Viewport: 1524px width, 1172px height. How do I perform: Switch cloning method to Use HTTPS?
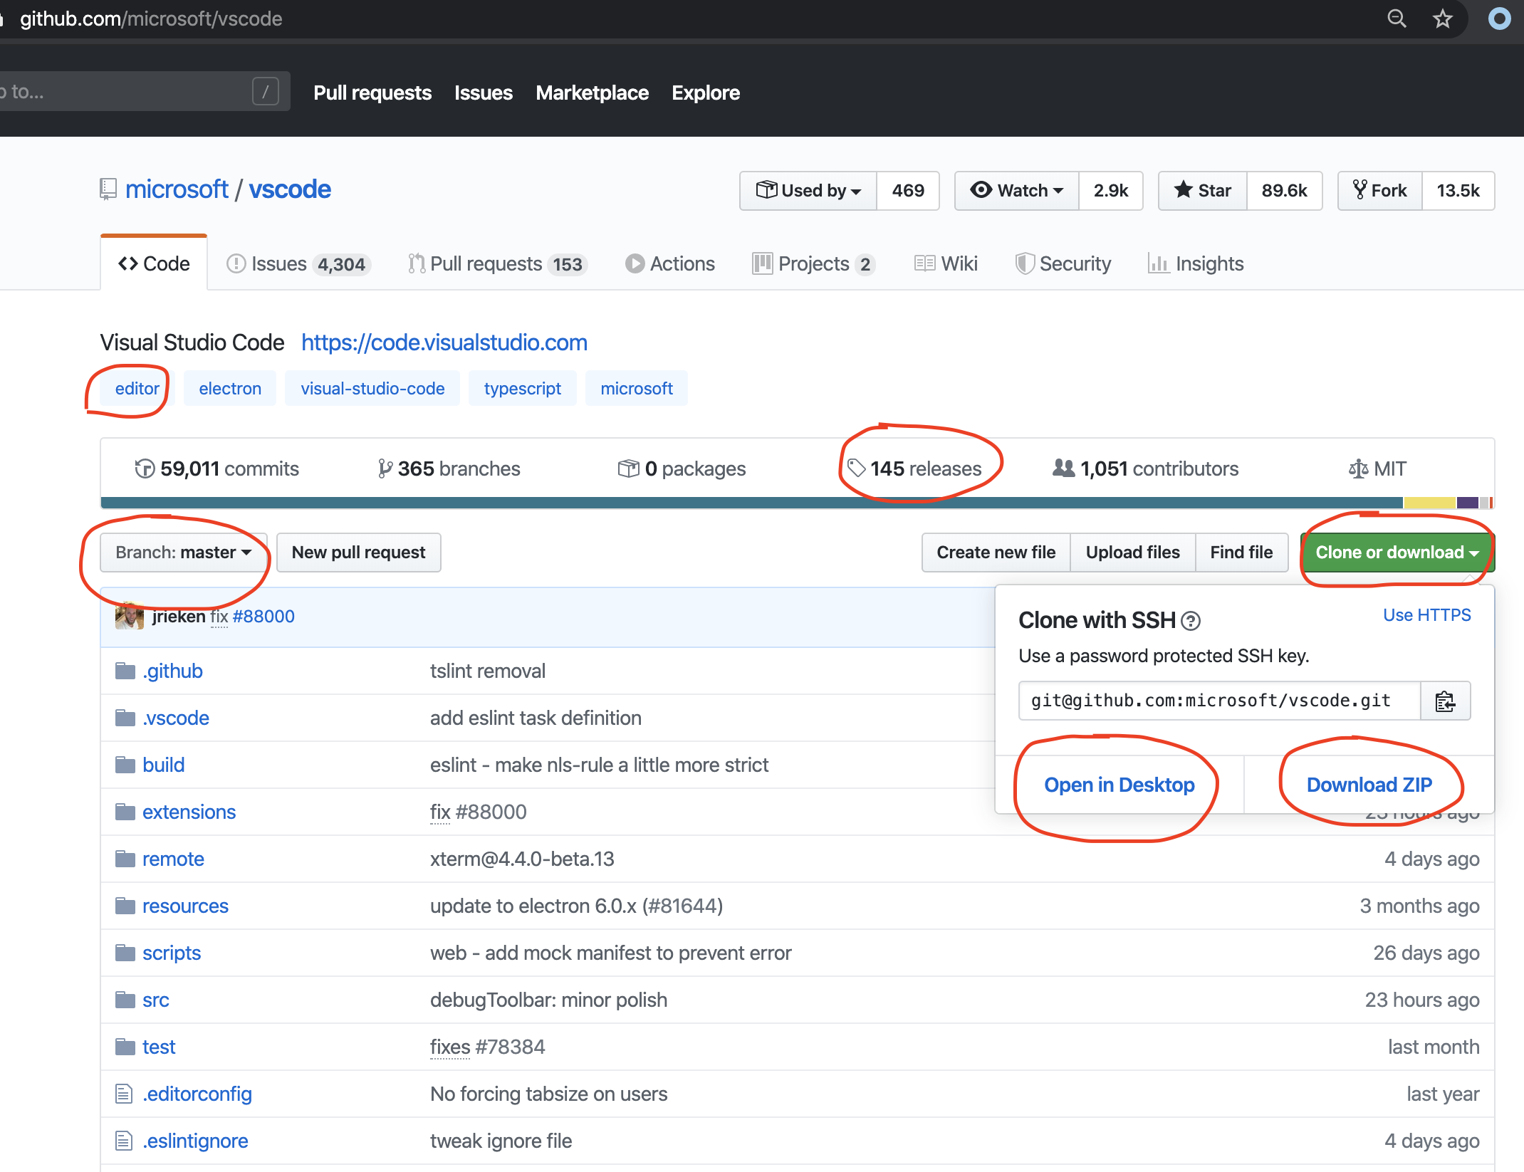1426,615
